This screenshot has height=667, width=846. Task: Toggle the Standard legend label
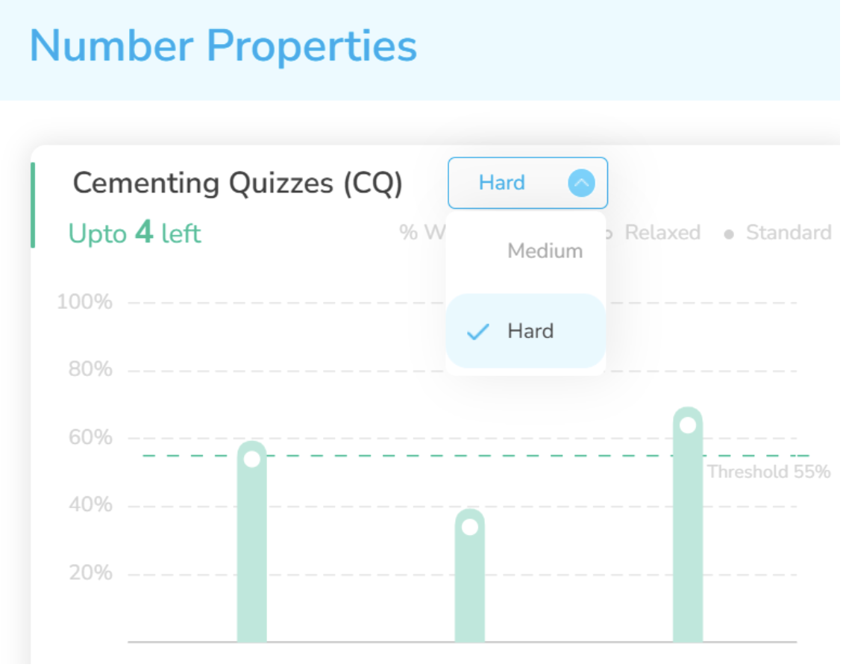point(789,233)
